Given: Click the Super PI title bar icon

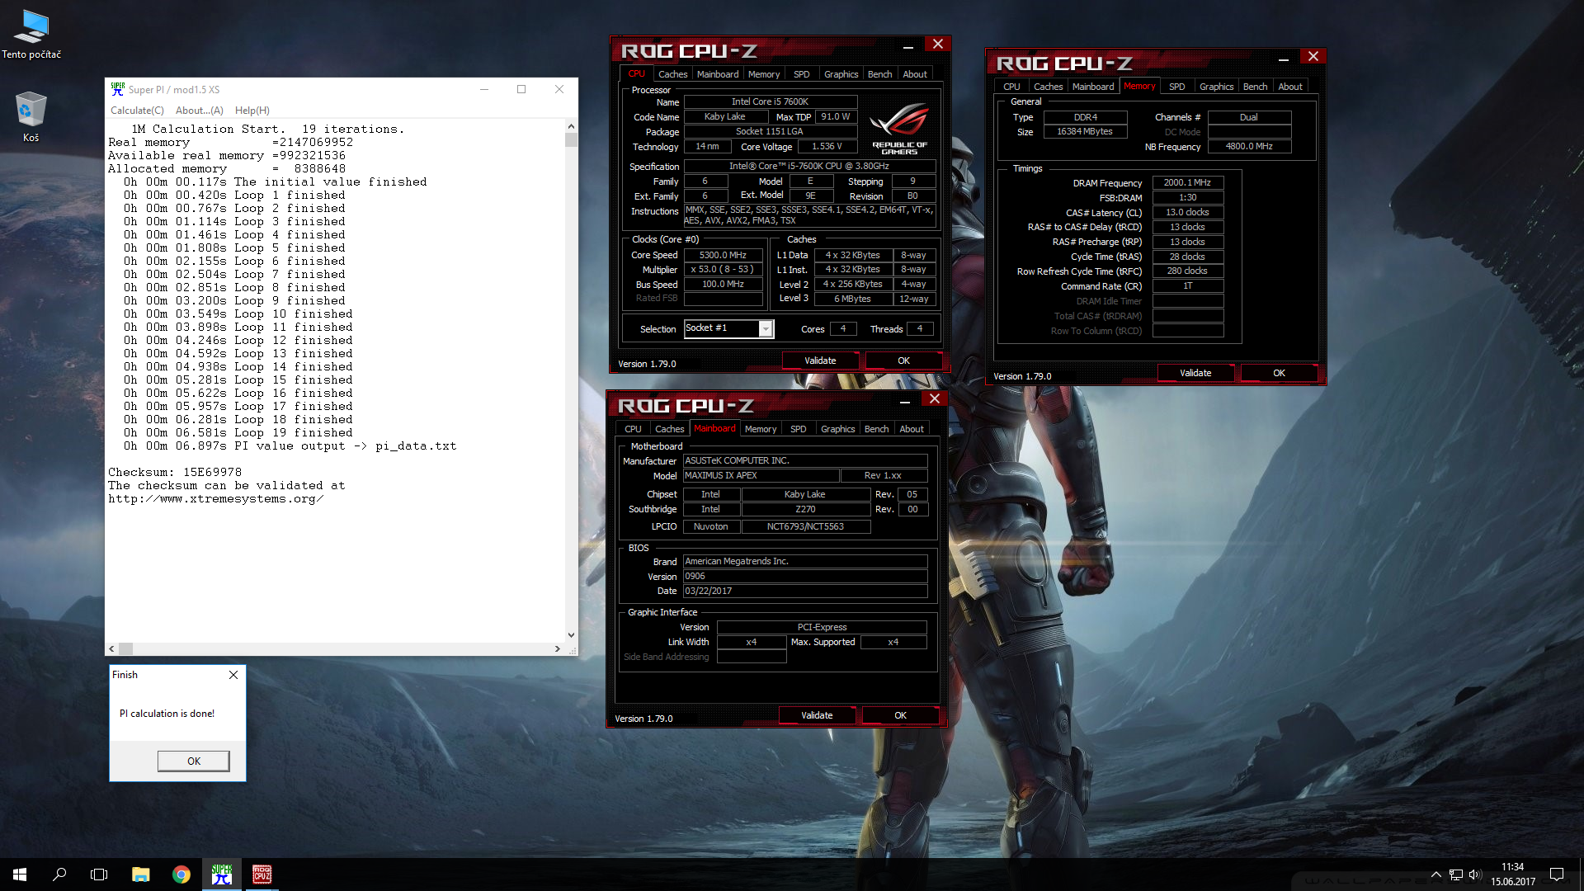Looking at the screenshot, I should (118, 89).
